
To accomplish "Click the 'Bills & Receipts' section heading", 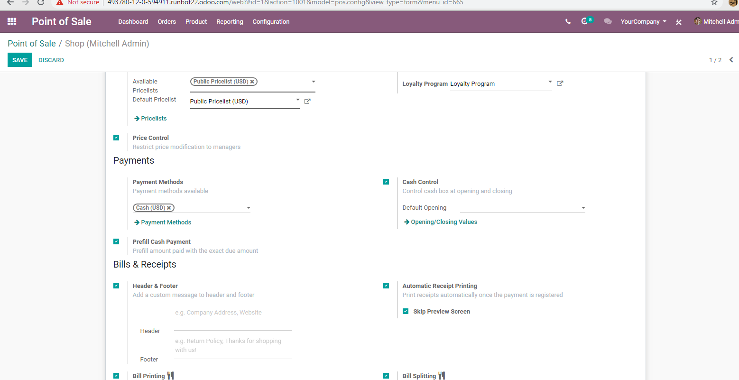I will click(145, 264).
